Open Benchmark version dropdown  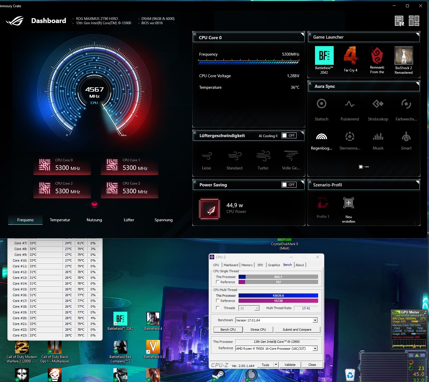(x=315, y=320)
